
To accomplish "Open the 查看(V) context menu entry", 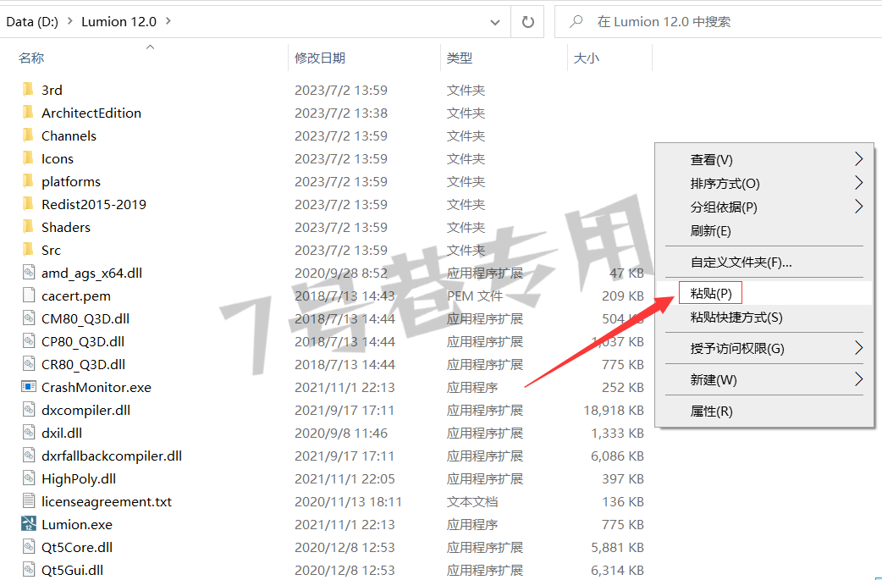I will (764, 160).
